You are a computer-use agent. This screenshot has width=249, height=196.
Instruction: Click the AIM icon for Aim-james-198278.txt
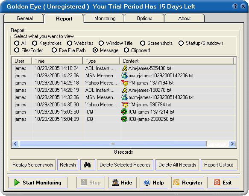(125, 90)
